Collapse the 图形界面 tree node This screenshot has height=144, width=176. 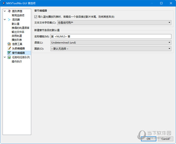tap(5, 11)
